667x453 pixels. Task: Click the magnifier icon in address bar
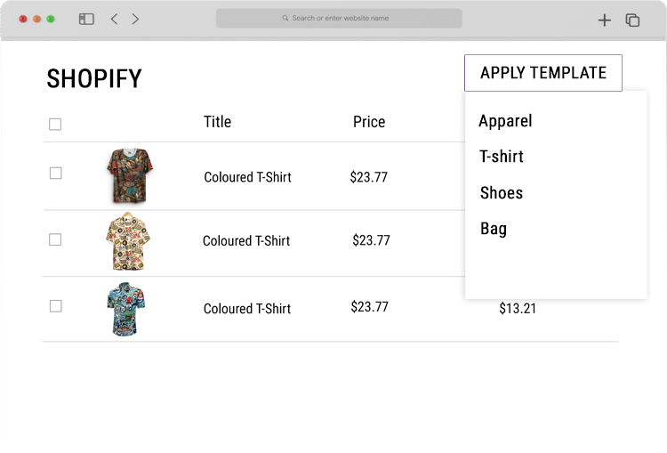pyautogui.click(x=285, y=18)
